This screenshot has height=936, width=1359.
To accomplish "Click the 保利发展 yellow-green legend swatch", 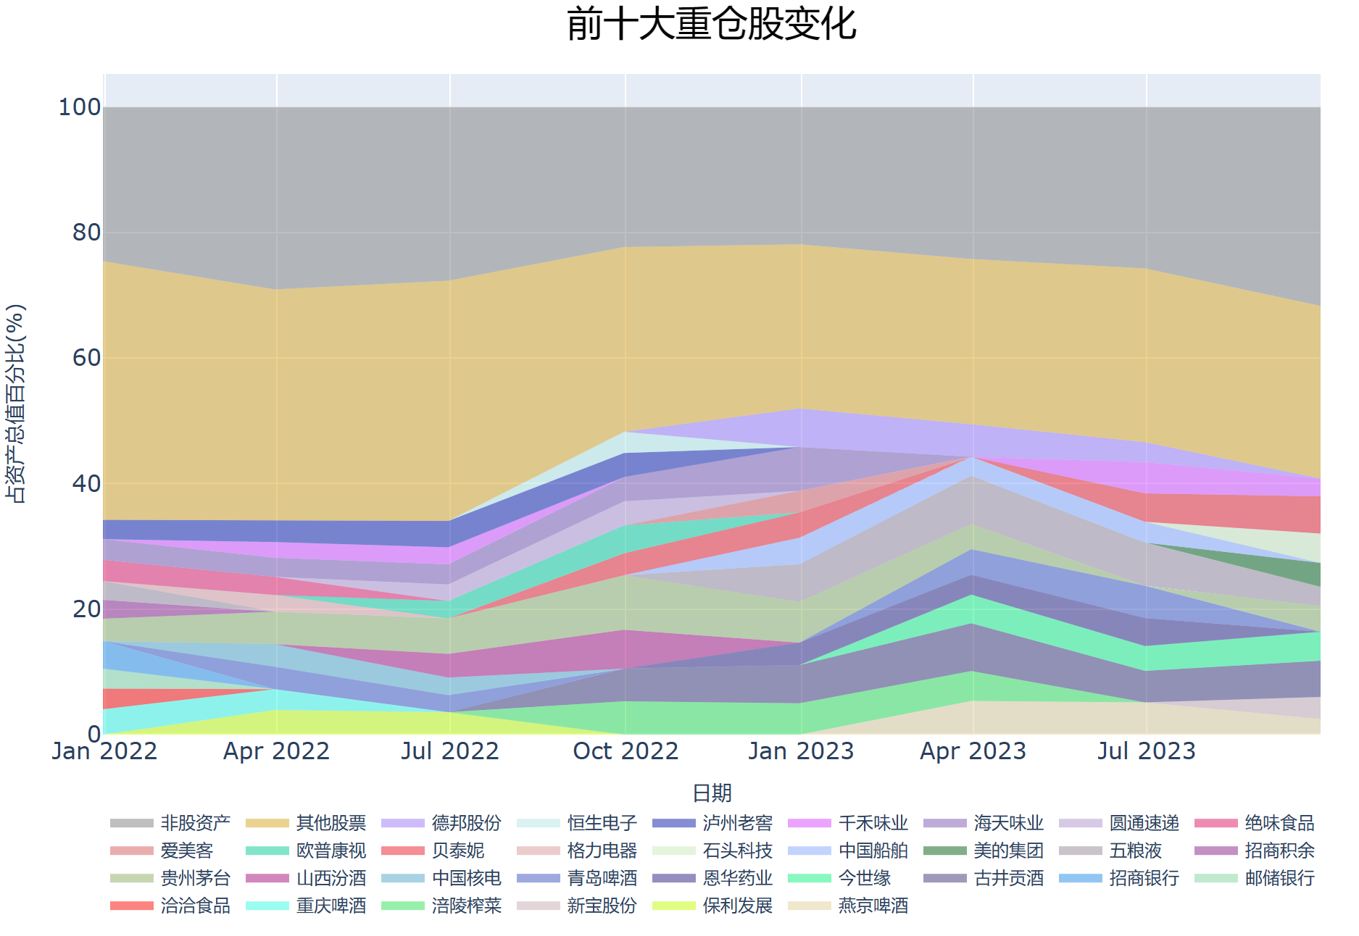I will [673, 906].
